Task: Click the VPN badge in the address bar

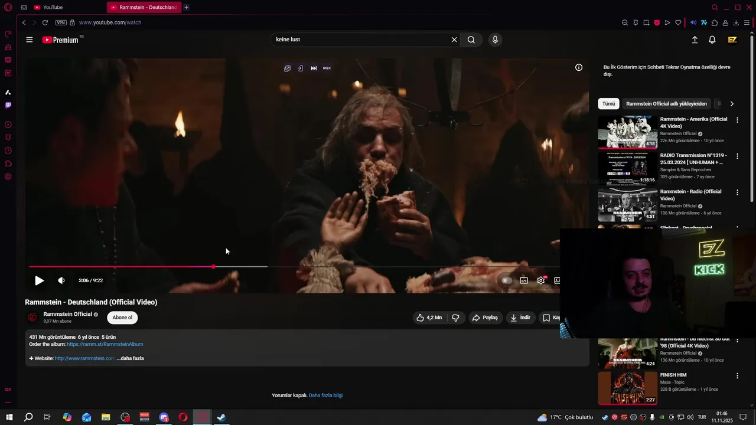Action: pos(61,22)
